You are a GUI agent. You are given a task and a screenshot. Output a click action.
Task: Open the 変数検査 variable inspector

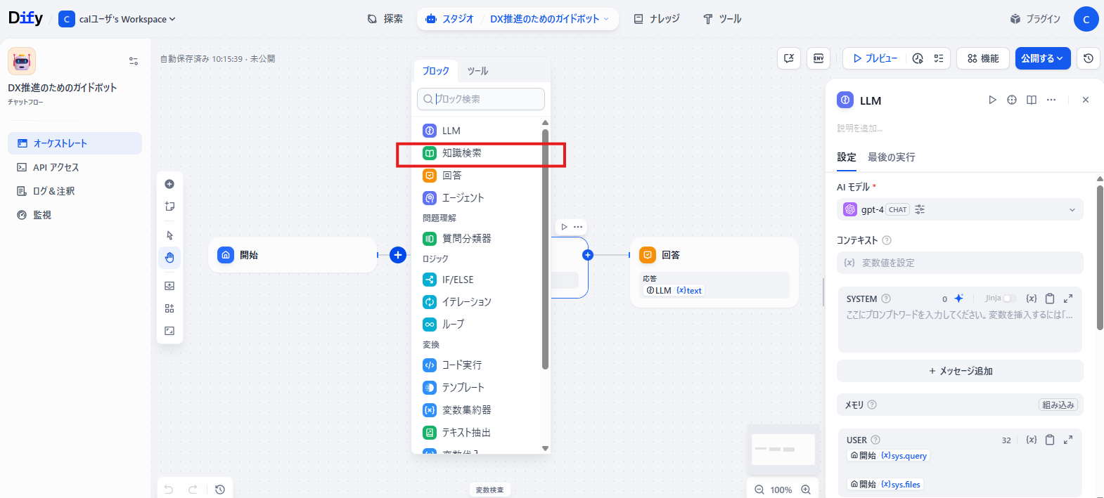(x=489, y=490)
